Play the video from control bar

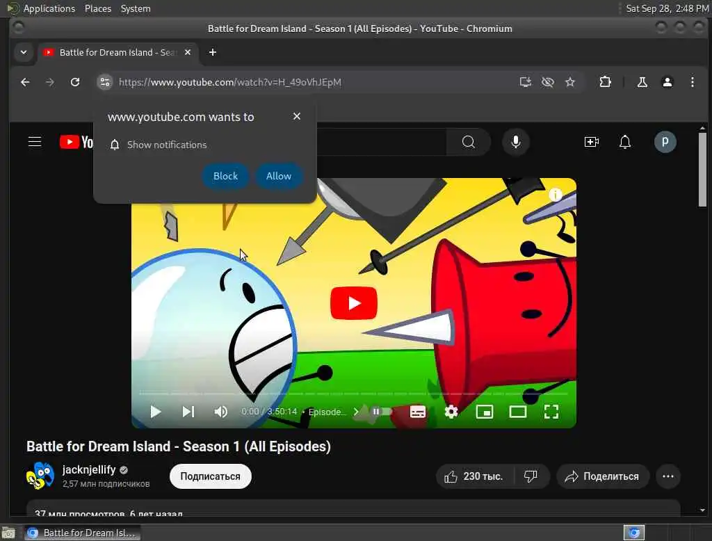tap(155, 412)
